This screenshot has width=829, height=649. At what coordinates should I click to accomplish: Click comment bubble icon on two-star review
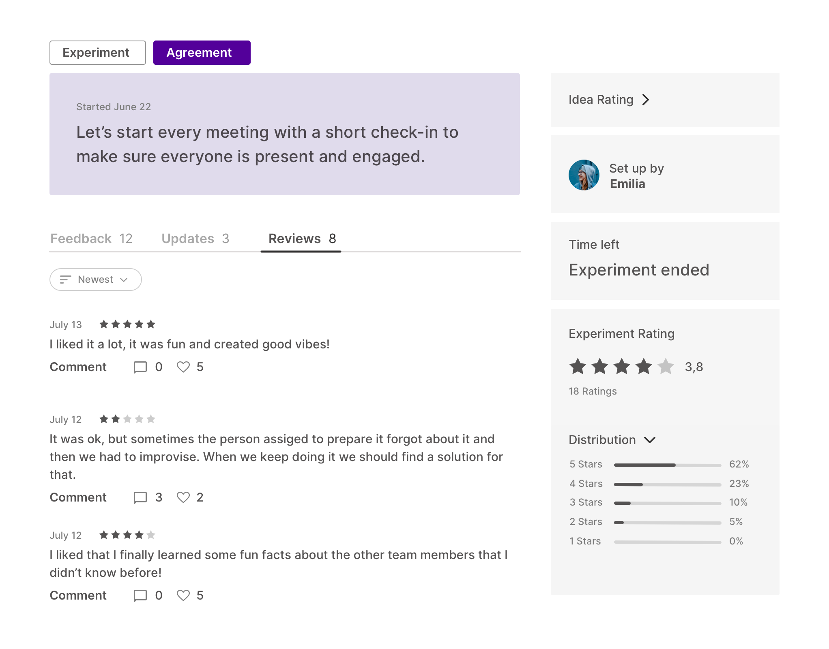click(x=140, y=497)
